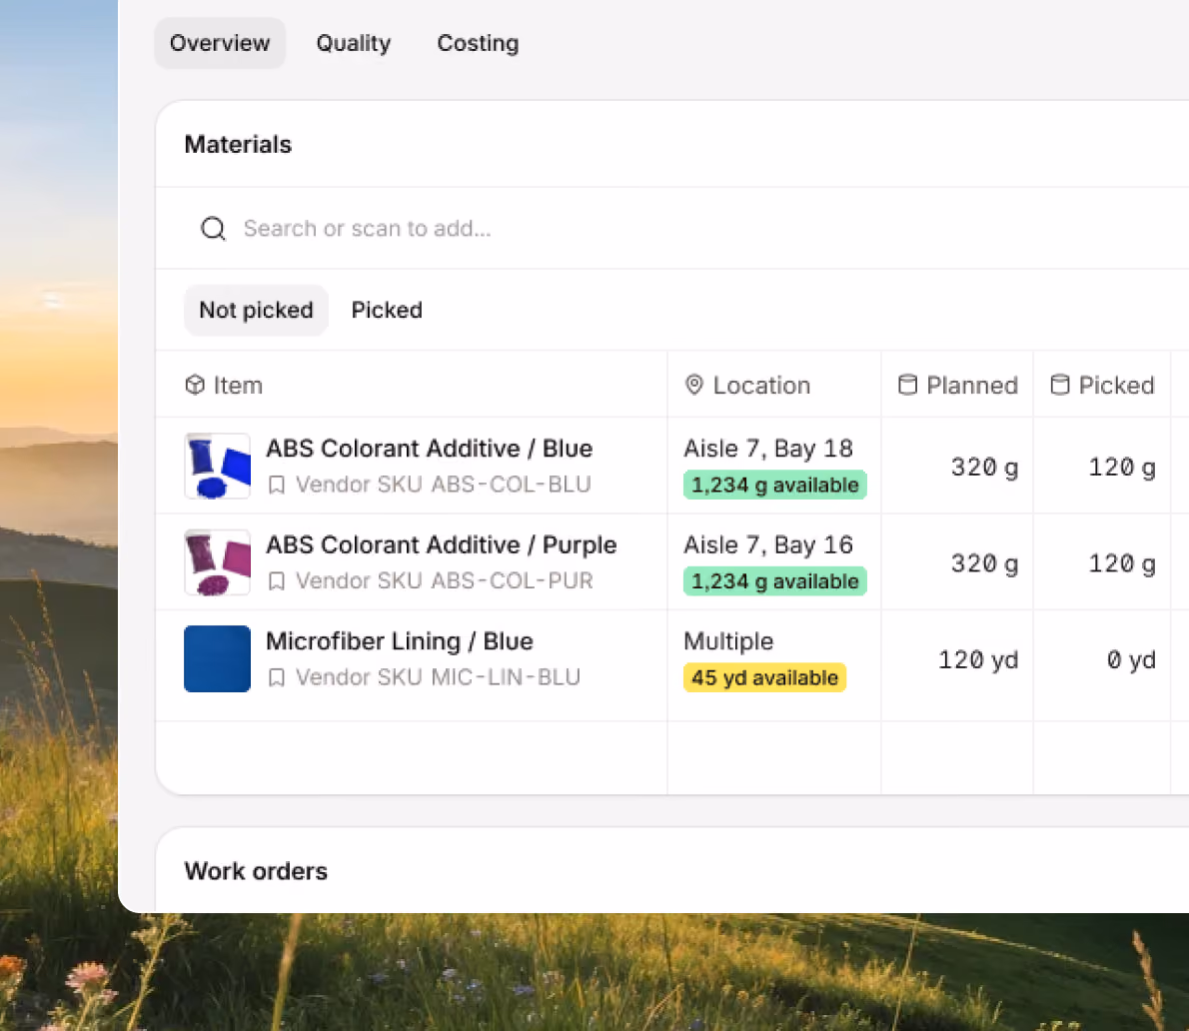1189x1031 pixels.
Task: Open Microfiber Lining / Blue swatch thumbnail
Action: click(x=218, y=658)
